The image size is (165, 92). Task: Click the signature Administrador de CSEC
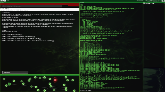10,32
